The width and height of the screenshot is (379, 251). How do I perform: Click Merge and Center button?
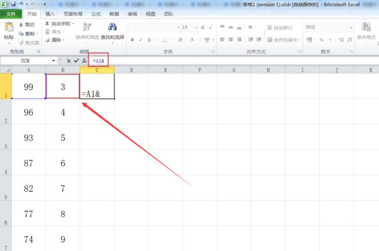tap(284, 40)
